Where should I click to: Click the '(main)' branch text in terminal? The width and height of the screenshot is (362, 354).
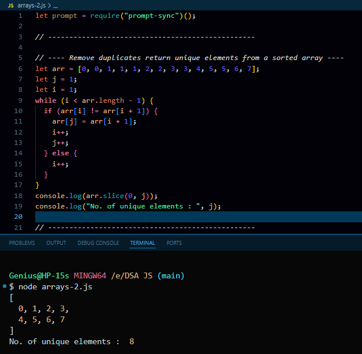pos(171,275)
